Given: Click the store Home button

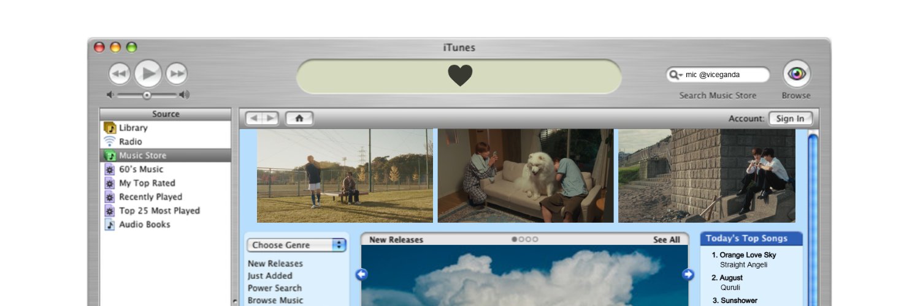Looking at the screenshot, I should (299, 118).
